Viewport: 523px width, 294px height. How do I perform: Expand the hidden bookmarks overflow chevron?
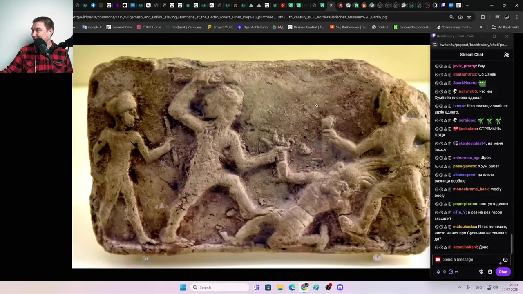(481, 27)
